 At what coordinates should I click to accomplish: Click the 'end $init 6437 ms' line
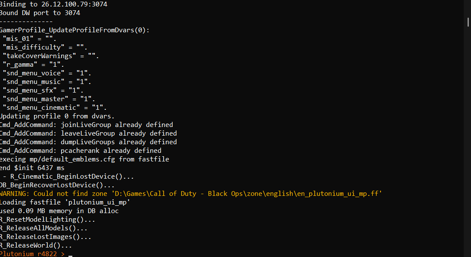coord(32,168)
